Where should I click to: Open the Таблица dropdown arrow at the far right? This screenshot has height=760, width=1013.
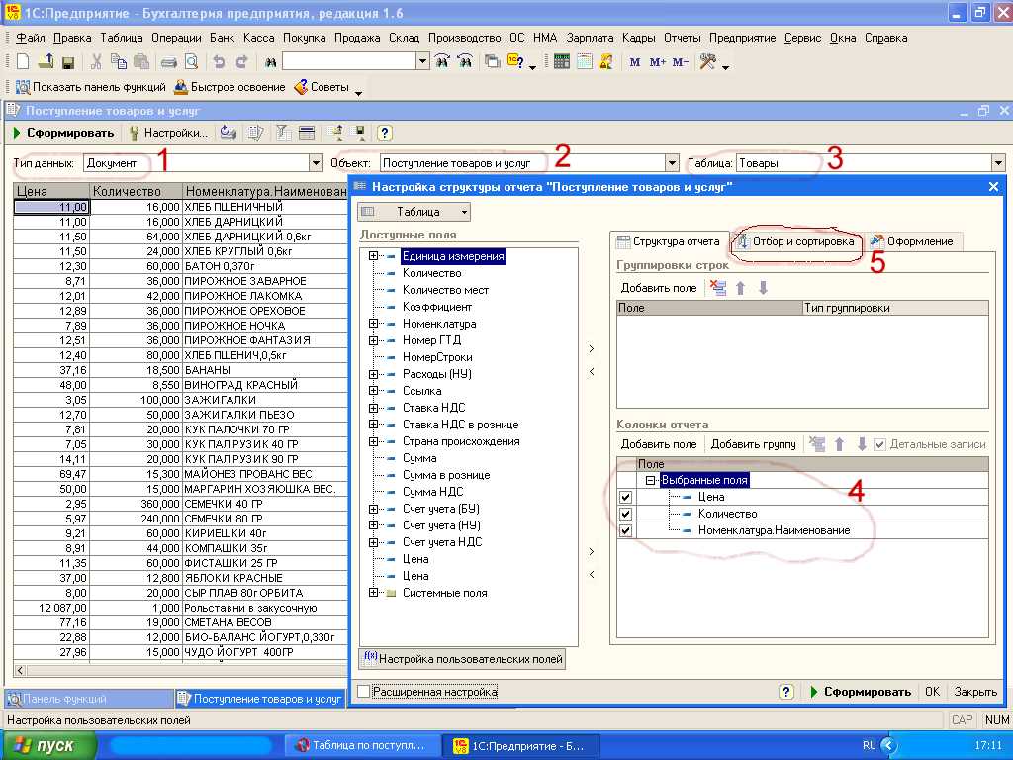pos(998,163)
